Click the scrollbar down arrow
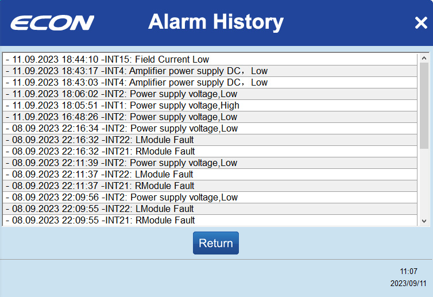The height and width of the screenshot is (297, 433). coord(424,221)
